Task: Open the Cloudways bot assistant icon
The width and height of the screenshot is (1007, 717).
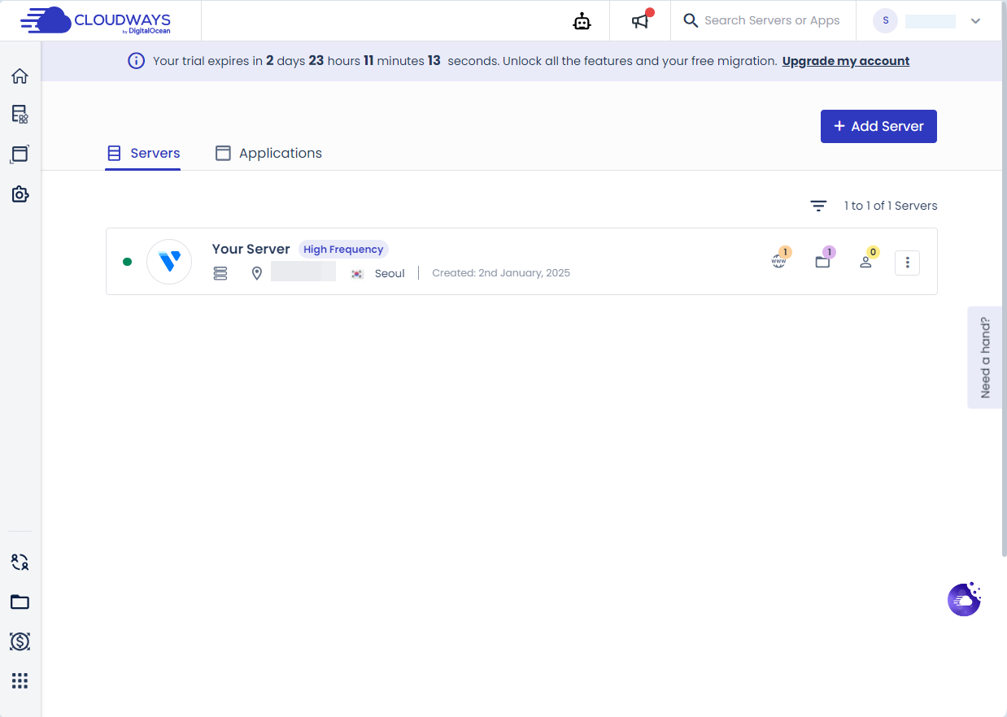Action: (x=582, y=20)
